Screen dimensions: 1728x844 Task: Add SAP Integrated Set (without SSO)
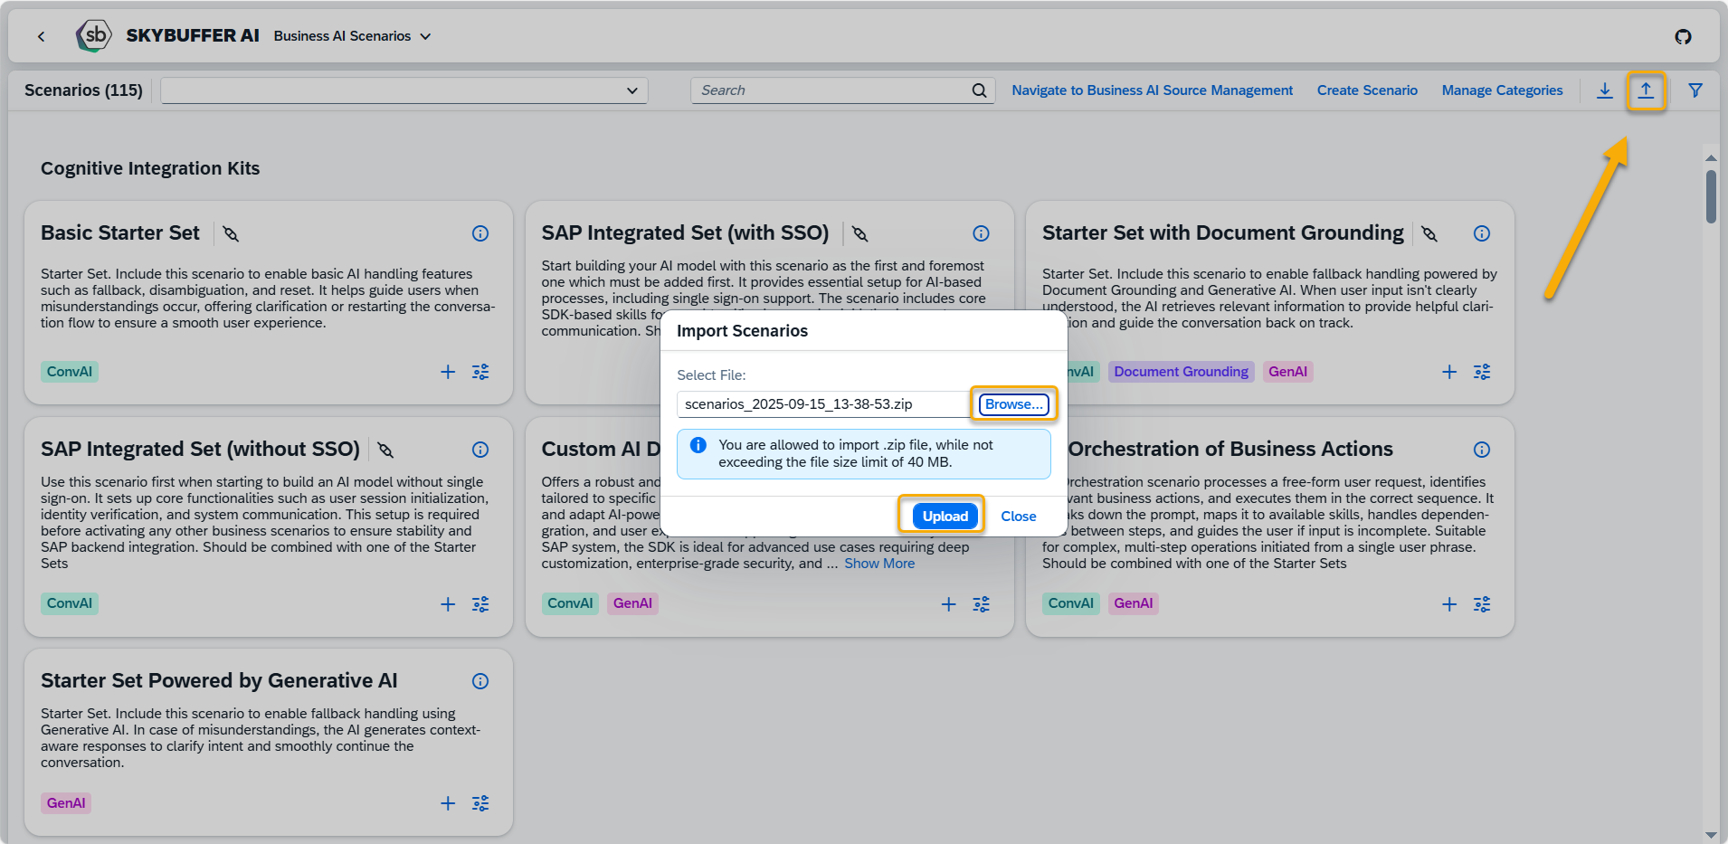[x=448, y=604]
